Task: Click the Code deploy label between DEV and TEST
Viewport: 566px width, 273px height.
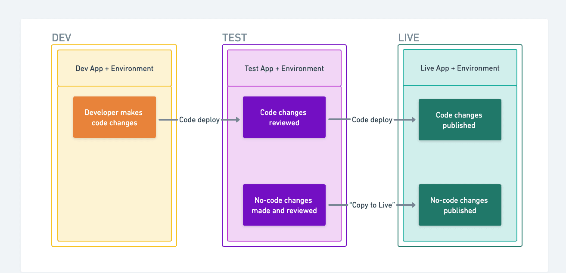Action: pyautogui.click(x=199, y=120)
